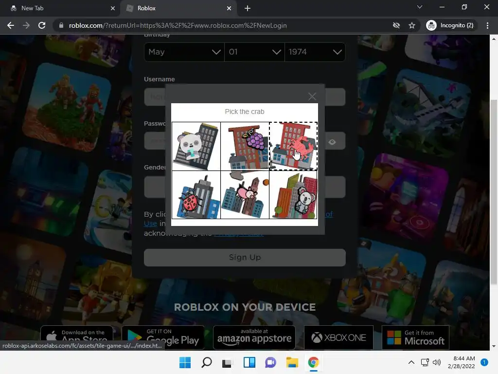Click the volume speaker tray icon

point(437,362)
